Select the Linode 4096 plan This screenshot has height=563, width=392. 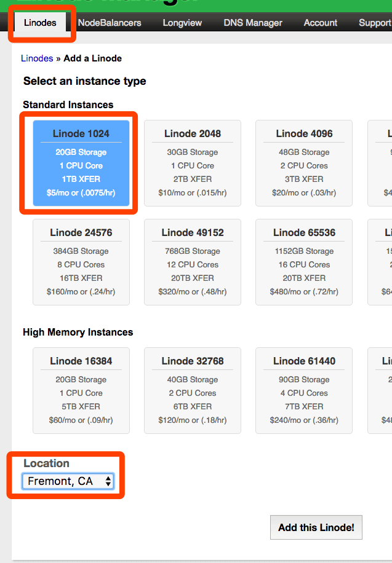click(303, 163)
